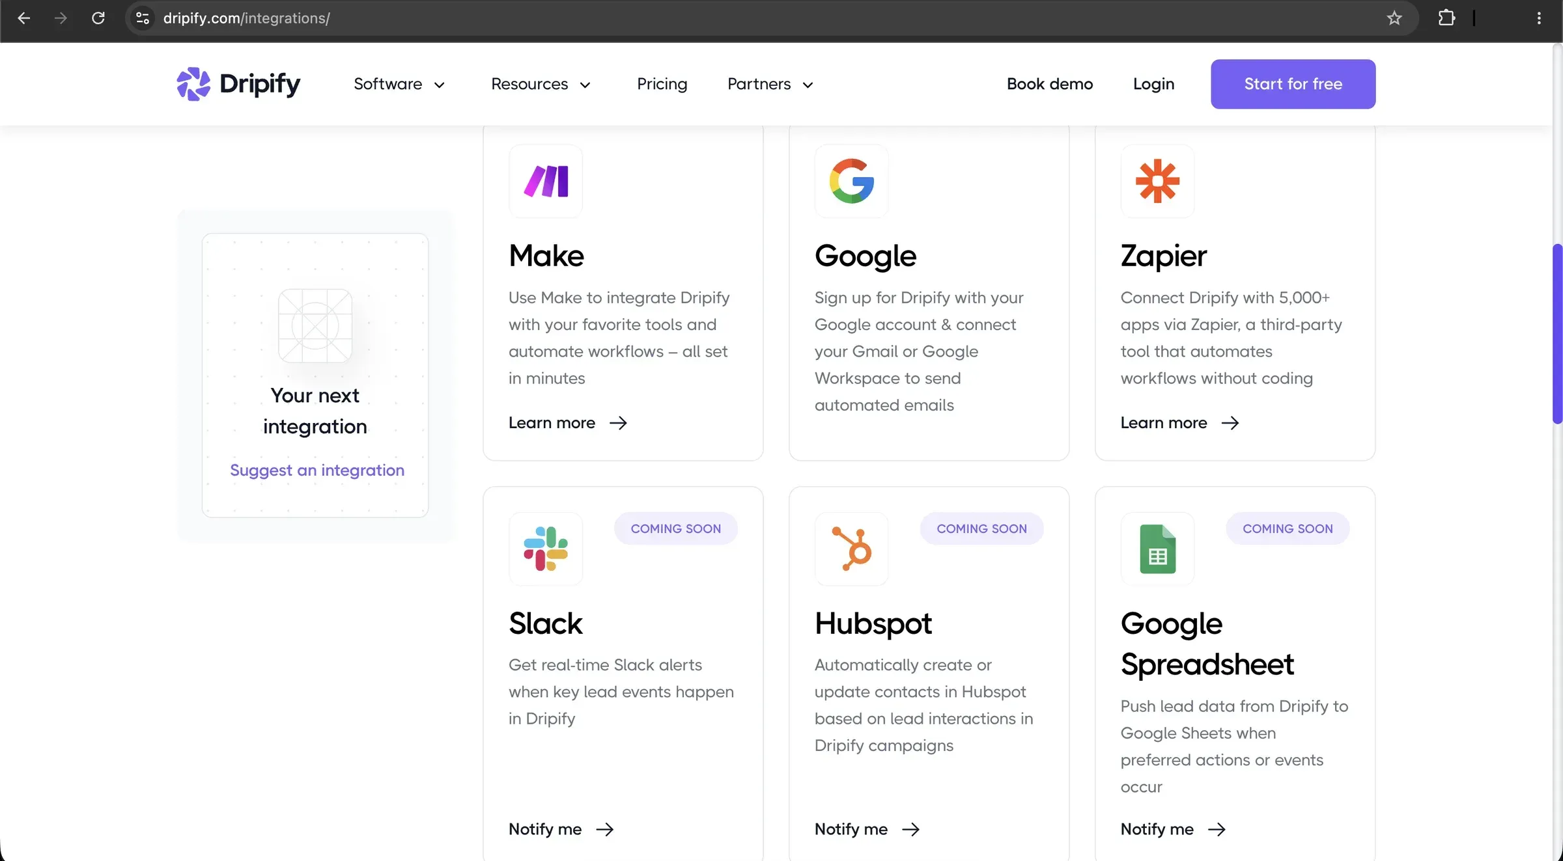
Task: Click the placeholder integration icon
Action: [x=315, y=325]
